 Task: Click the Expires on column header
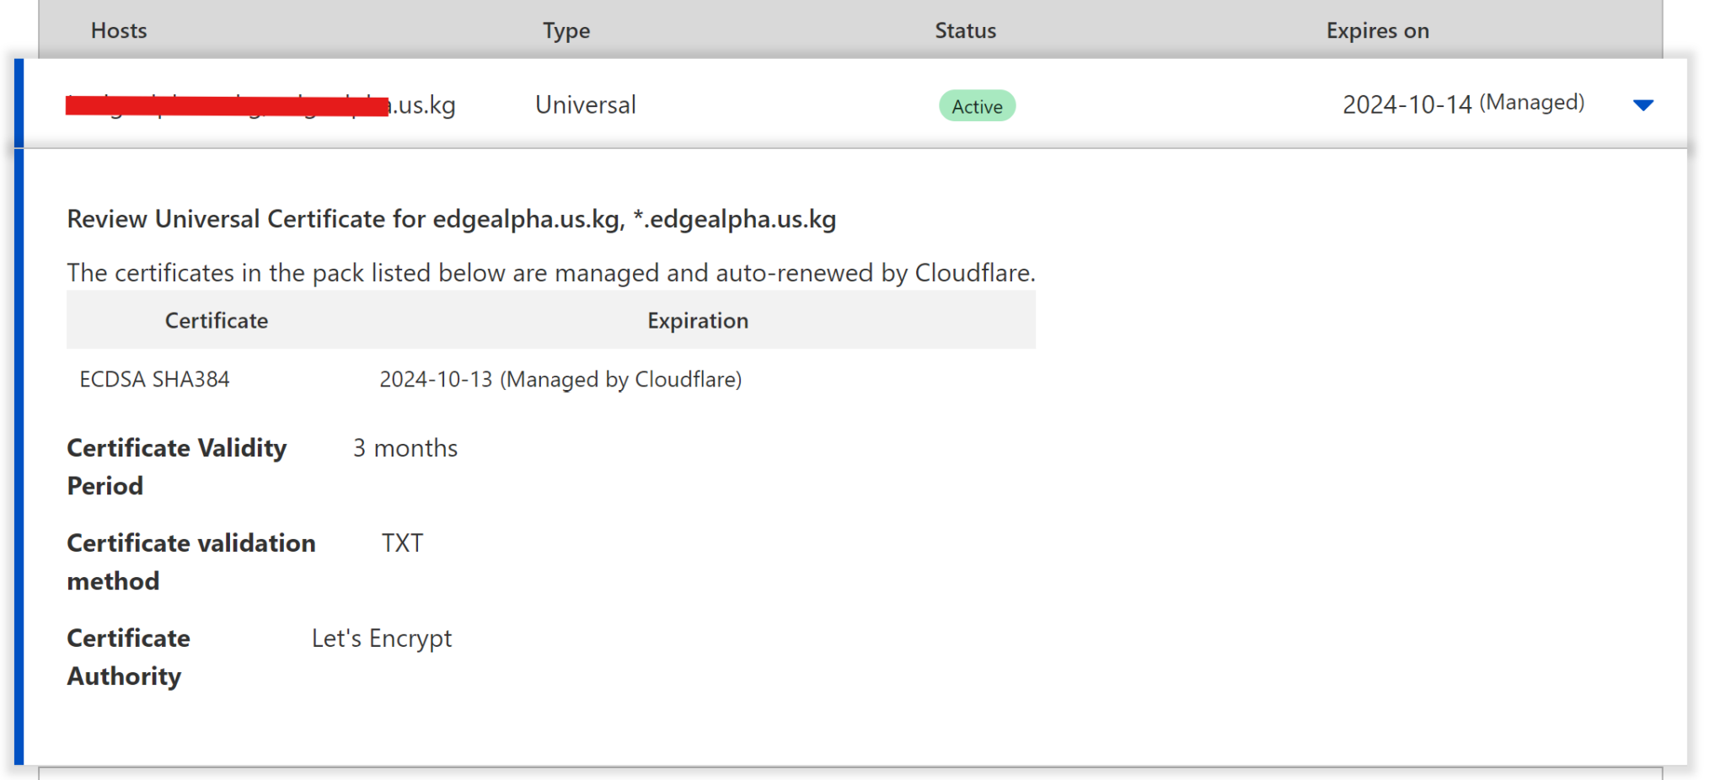(x=1377, y=30)
